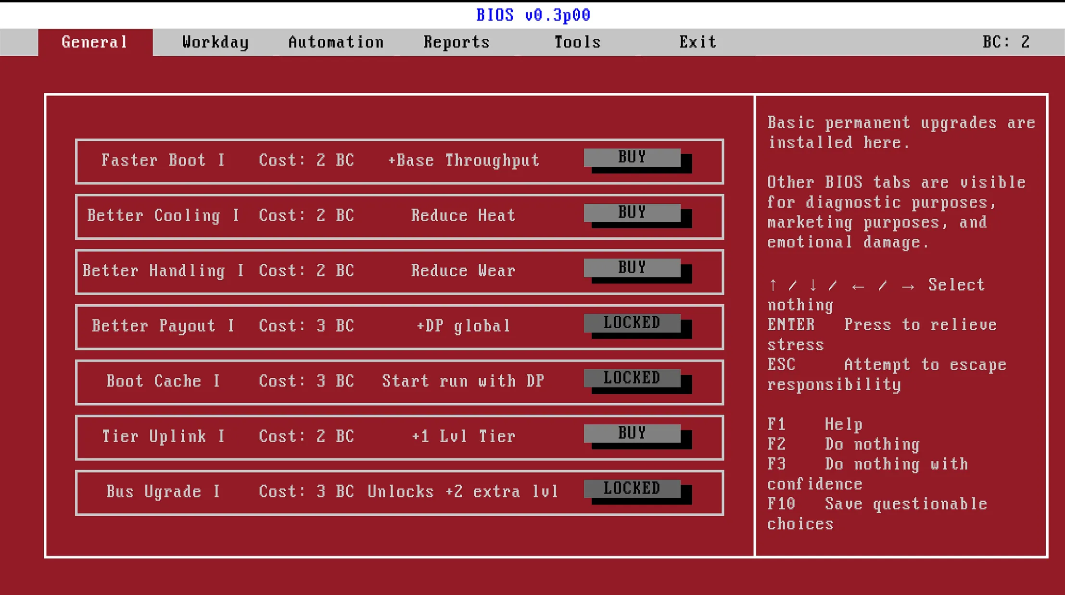1065x595 pixels.
Task: Click LOCKED button for Better Payout I
Action: click(632, 323)
